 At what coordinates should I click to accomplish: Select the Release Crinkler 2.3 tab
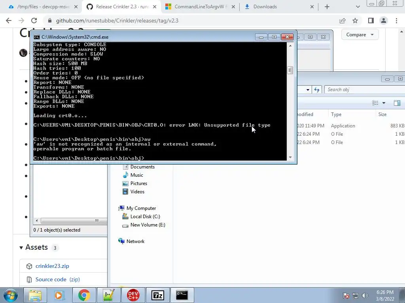tap(121, 7)
